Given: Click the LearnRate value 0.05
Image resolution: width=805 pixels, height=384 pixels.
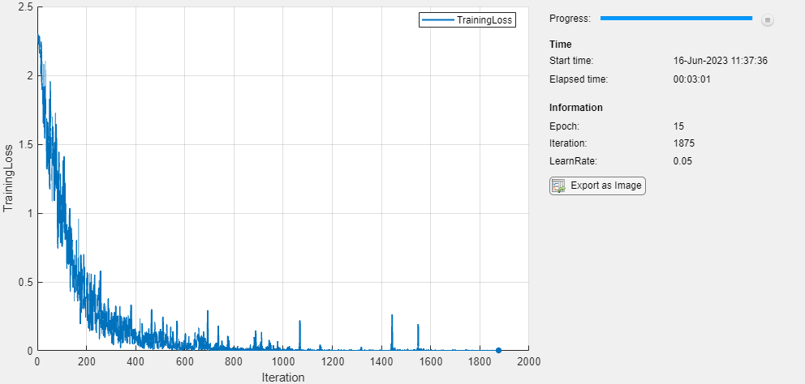Looking at the screenshot, I should tap(682, 161).
